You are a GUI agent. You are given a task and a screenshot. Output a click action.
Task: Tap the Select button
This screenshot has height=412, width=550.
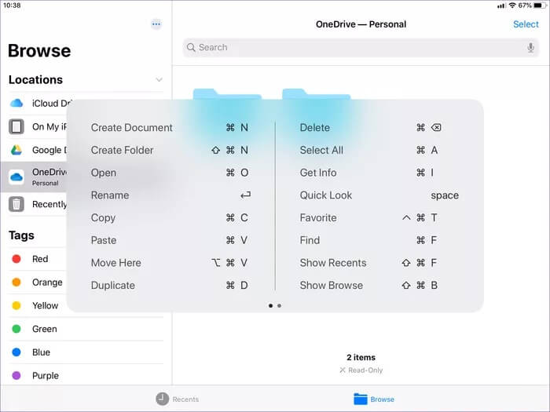pyautogui.click(x=526, y=24)
